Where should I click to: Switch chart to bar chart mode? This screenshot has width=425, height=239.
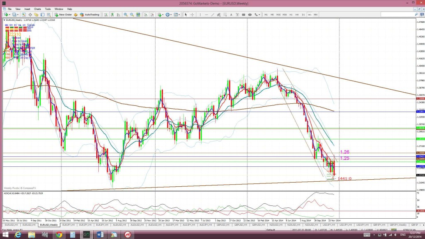106,15
